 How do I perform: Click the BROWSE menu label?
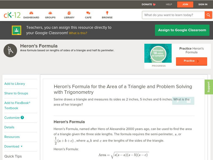tap(107, 18)
